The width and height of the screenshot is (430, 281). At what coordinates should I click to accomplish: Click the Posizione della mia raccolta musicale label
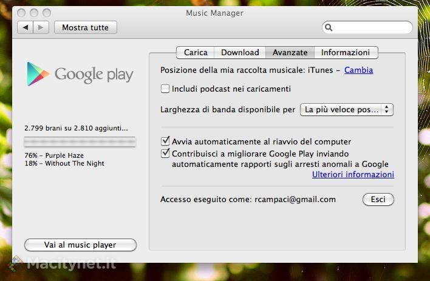(233, 70)
